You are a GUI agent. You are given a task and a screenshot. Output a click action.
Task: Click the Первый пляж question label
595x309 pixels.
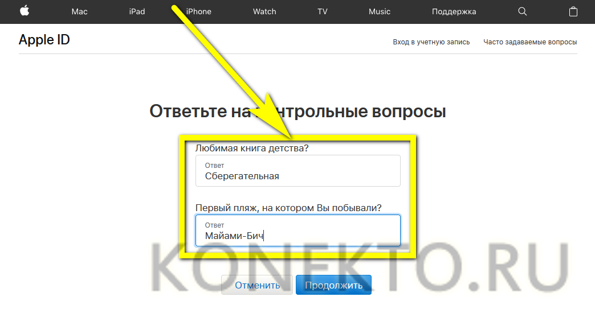point(288,208)
